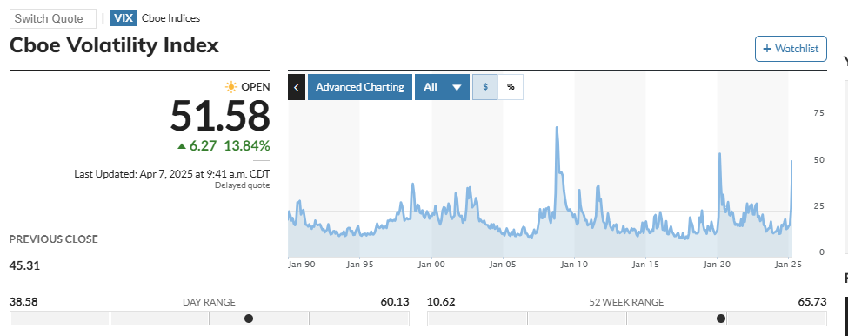Click the Last Updated timestamp text

tap(172, 174)
